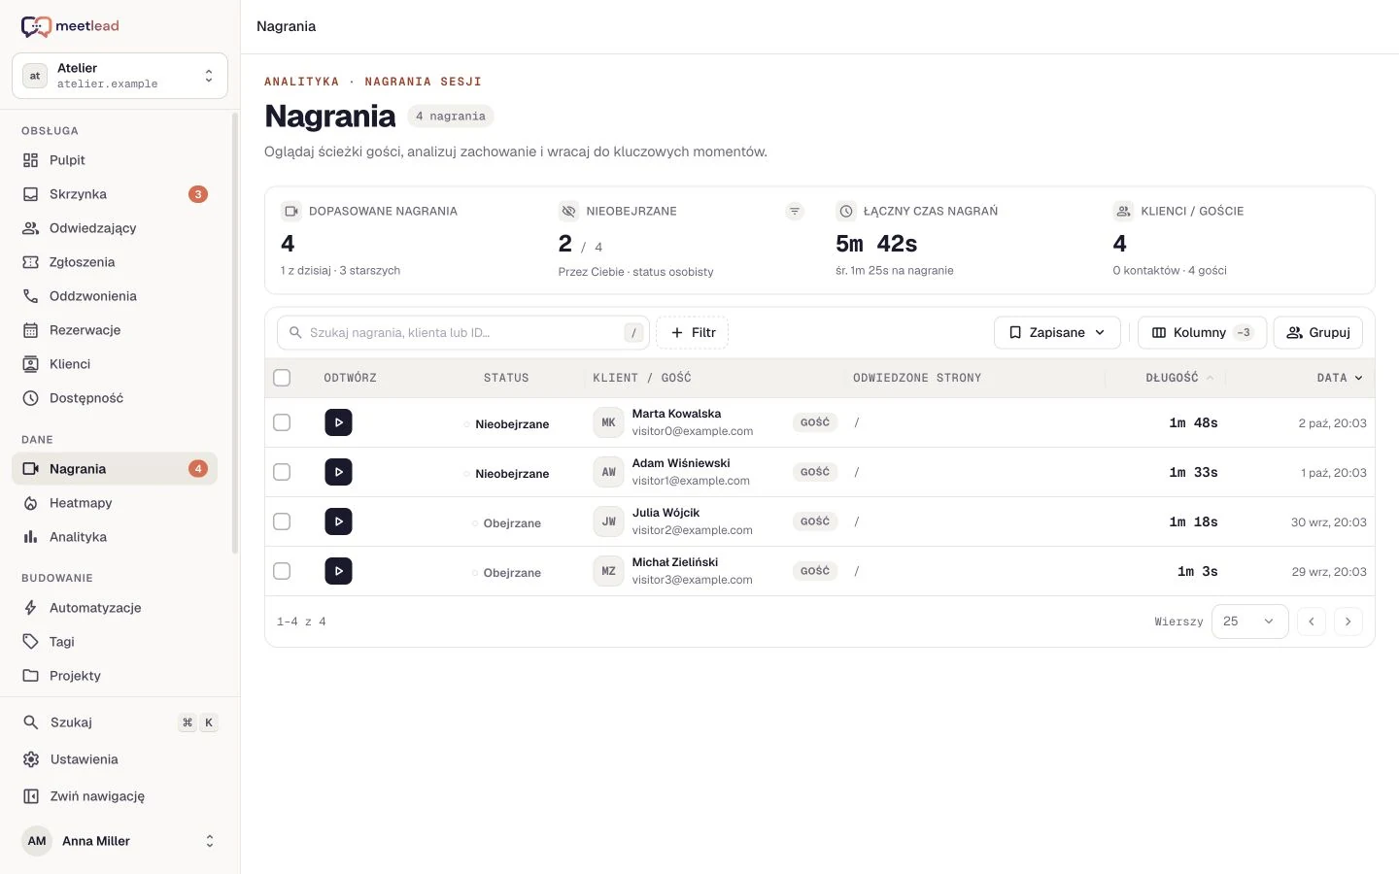Open Oddzwonienia callbacks
This screenshot has width=1399, height=874.
coord(115,296)
